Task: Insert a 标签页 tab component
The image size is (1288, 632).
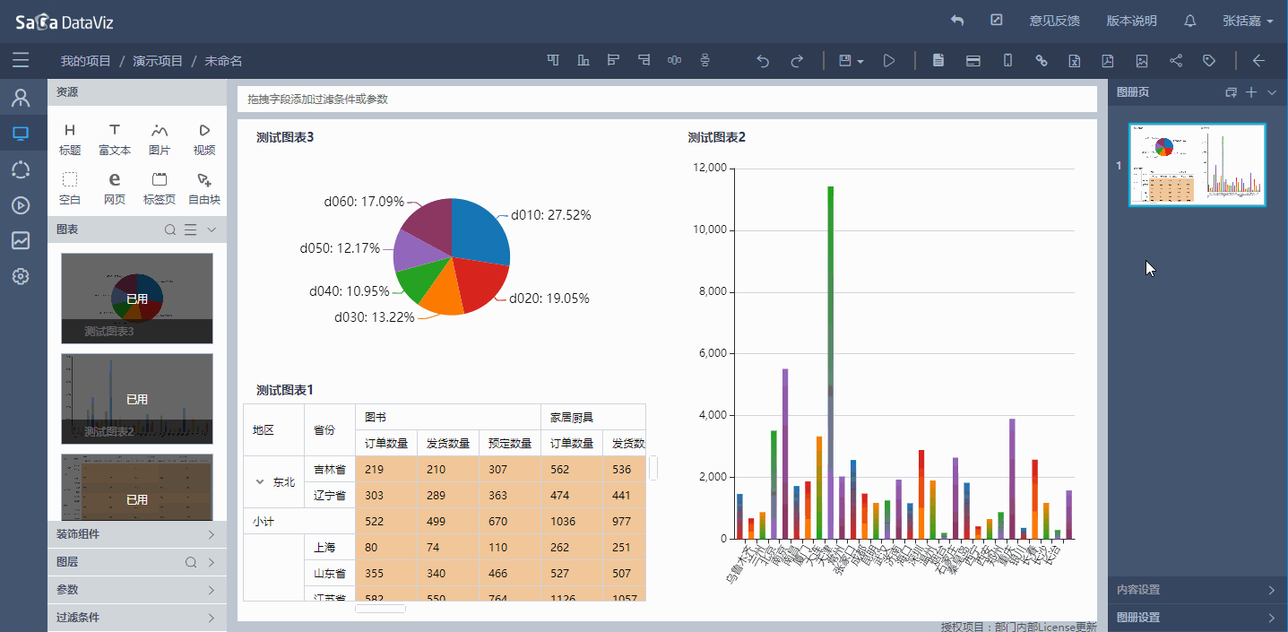Action: [160, 188]
